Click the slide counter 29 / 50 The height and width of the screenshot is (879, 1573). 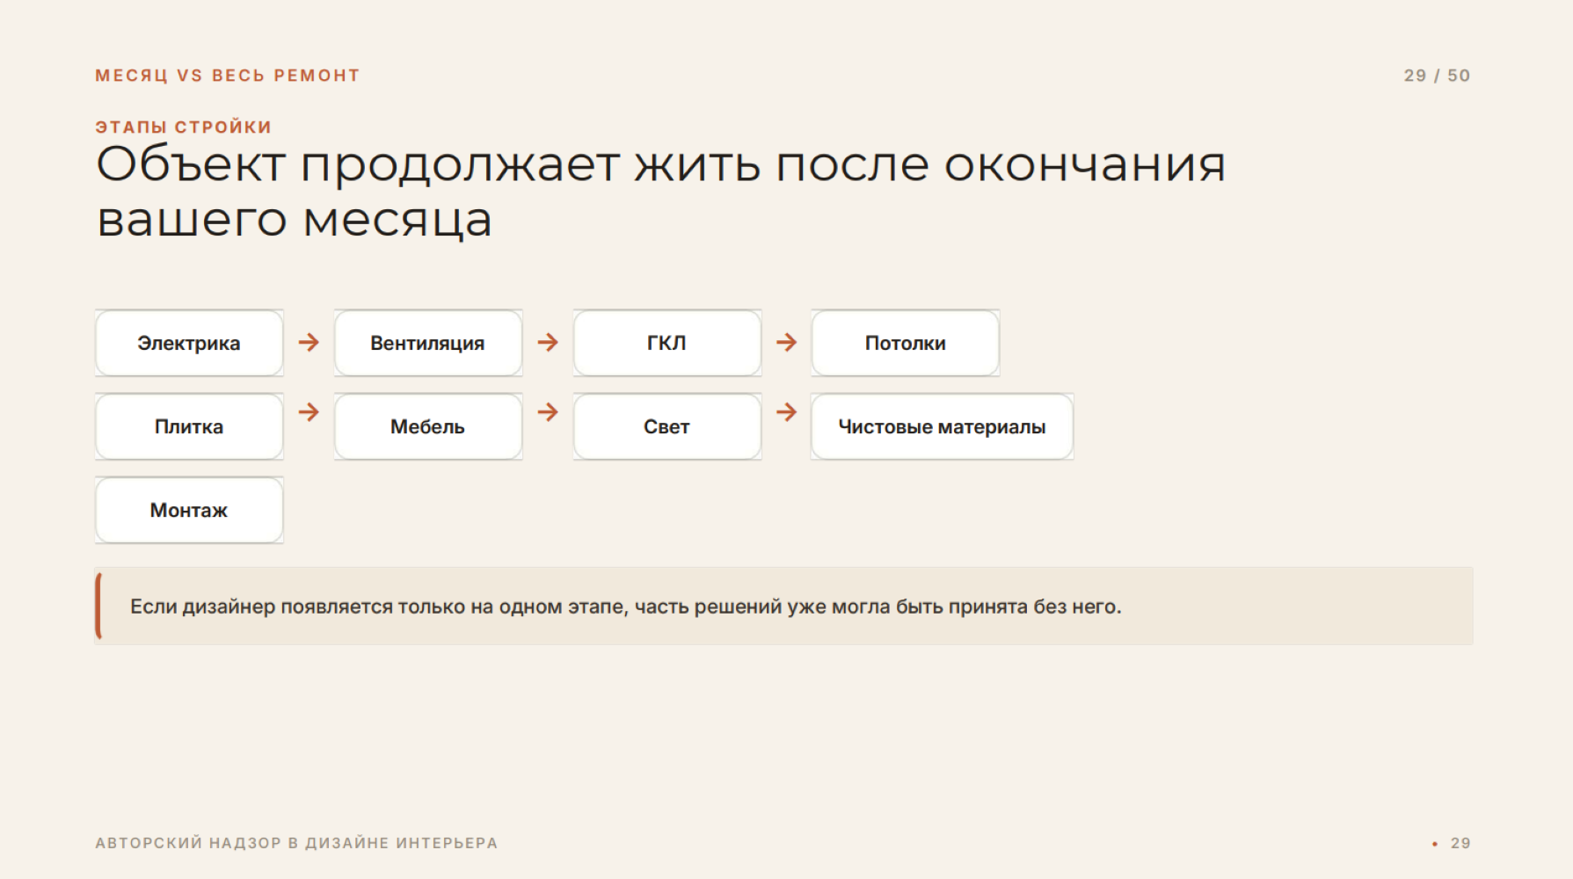point(1437,76)
